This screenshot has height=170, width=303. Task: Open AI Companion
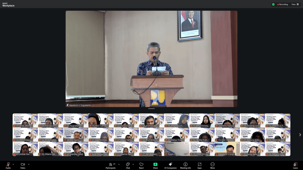pos(170,165)
